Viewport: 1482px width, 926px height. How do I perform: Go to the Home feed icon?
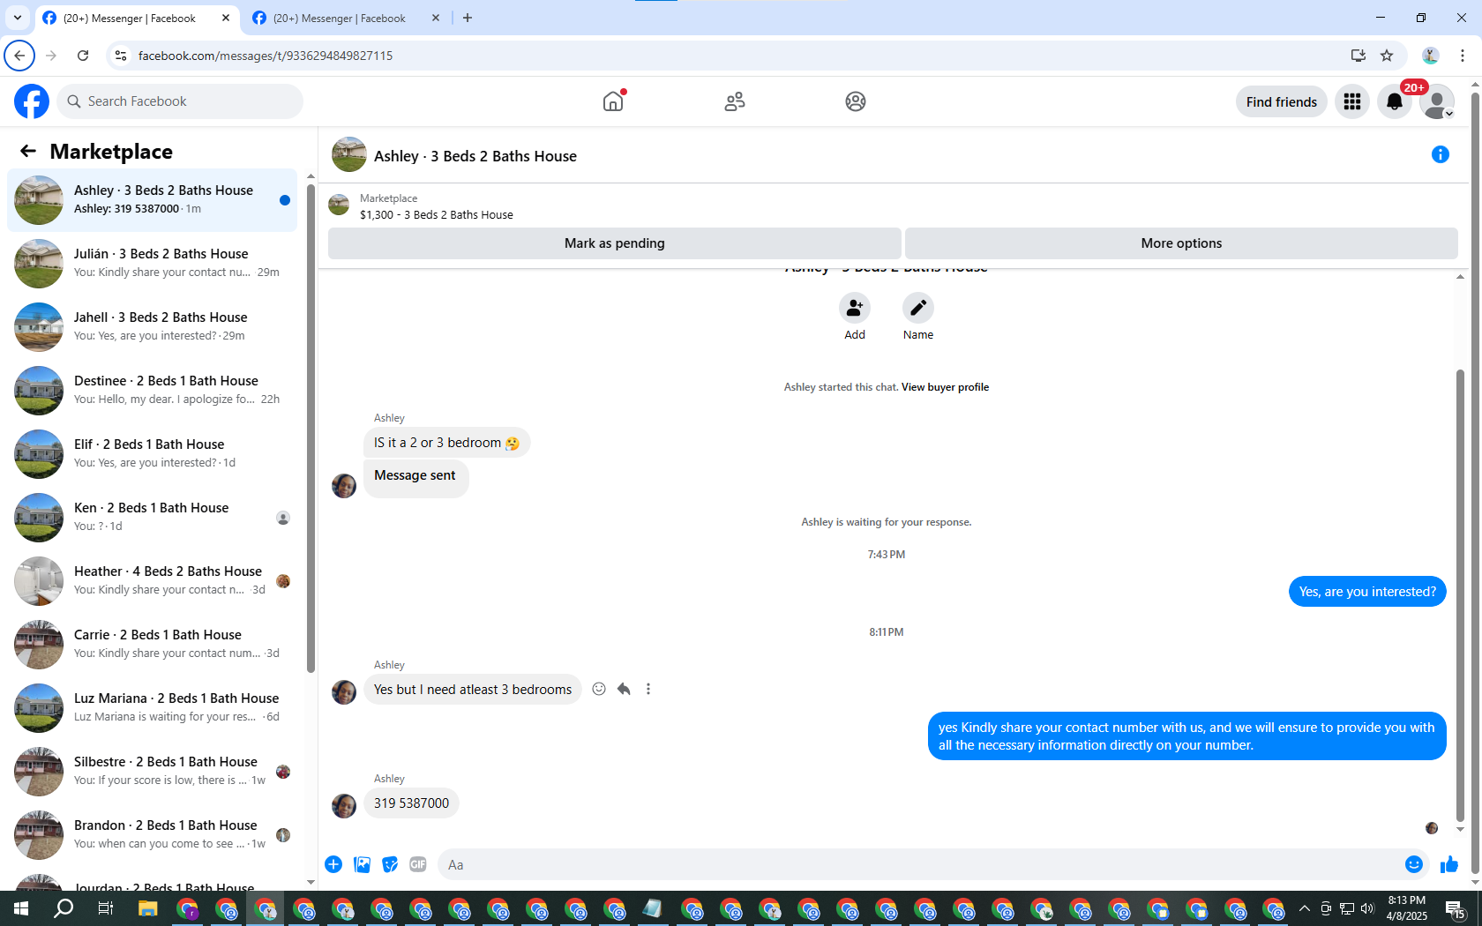(613, 101)
